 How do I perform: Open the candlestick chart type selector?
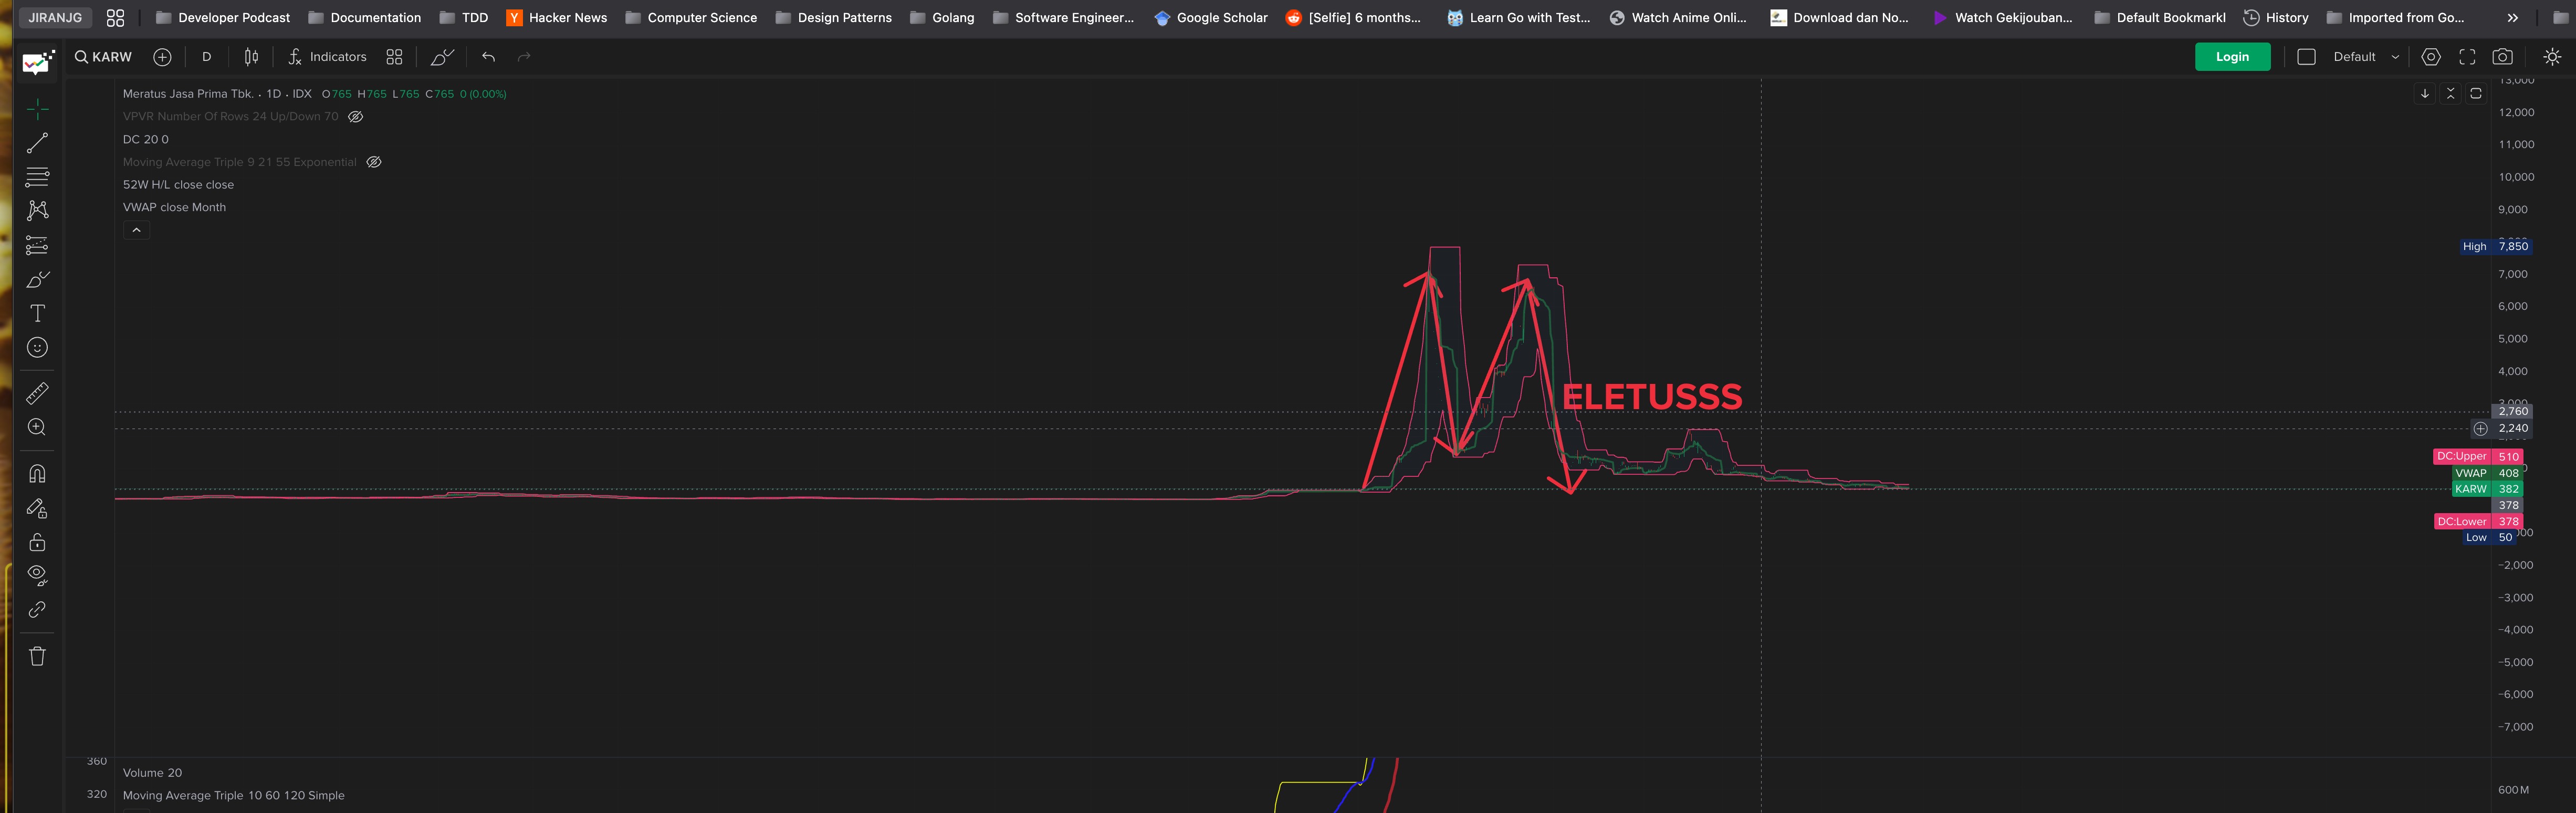point(252,57)
